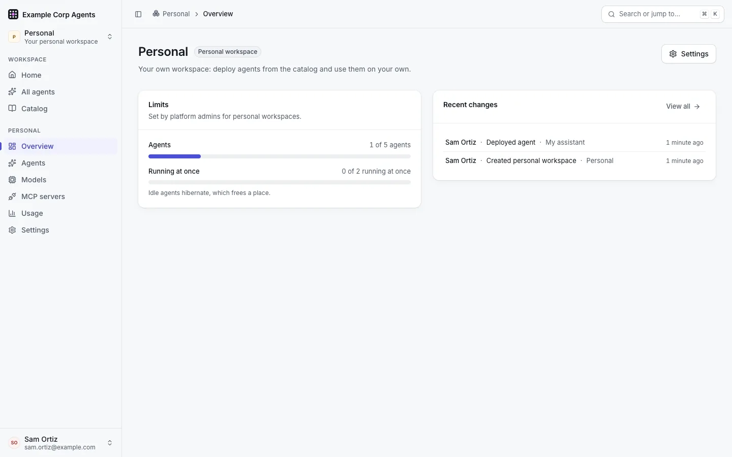Image resolution: width=732 pixels, height=457 pixels.
Task: Click the View all link
Action: [x=683, y=107]
